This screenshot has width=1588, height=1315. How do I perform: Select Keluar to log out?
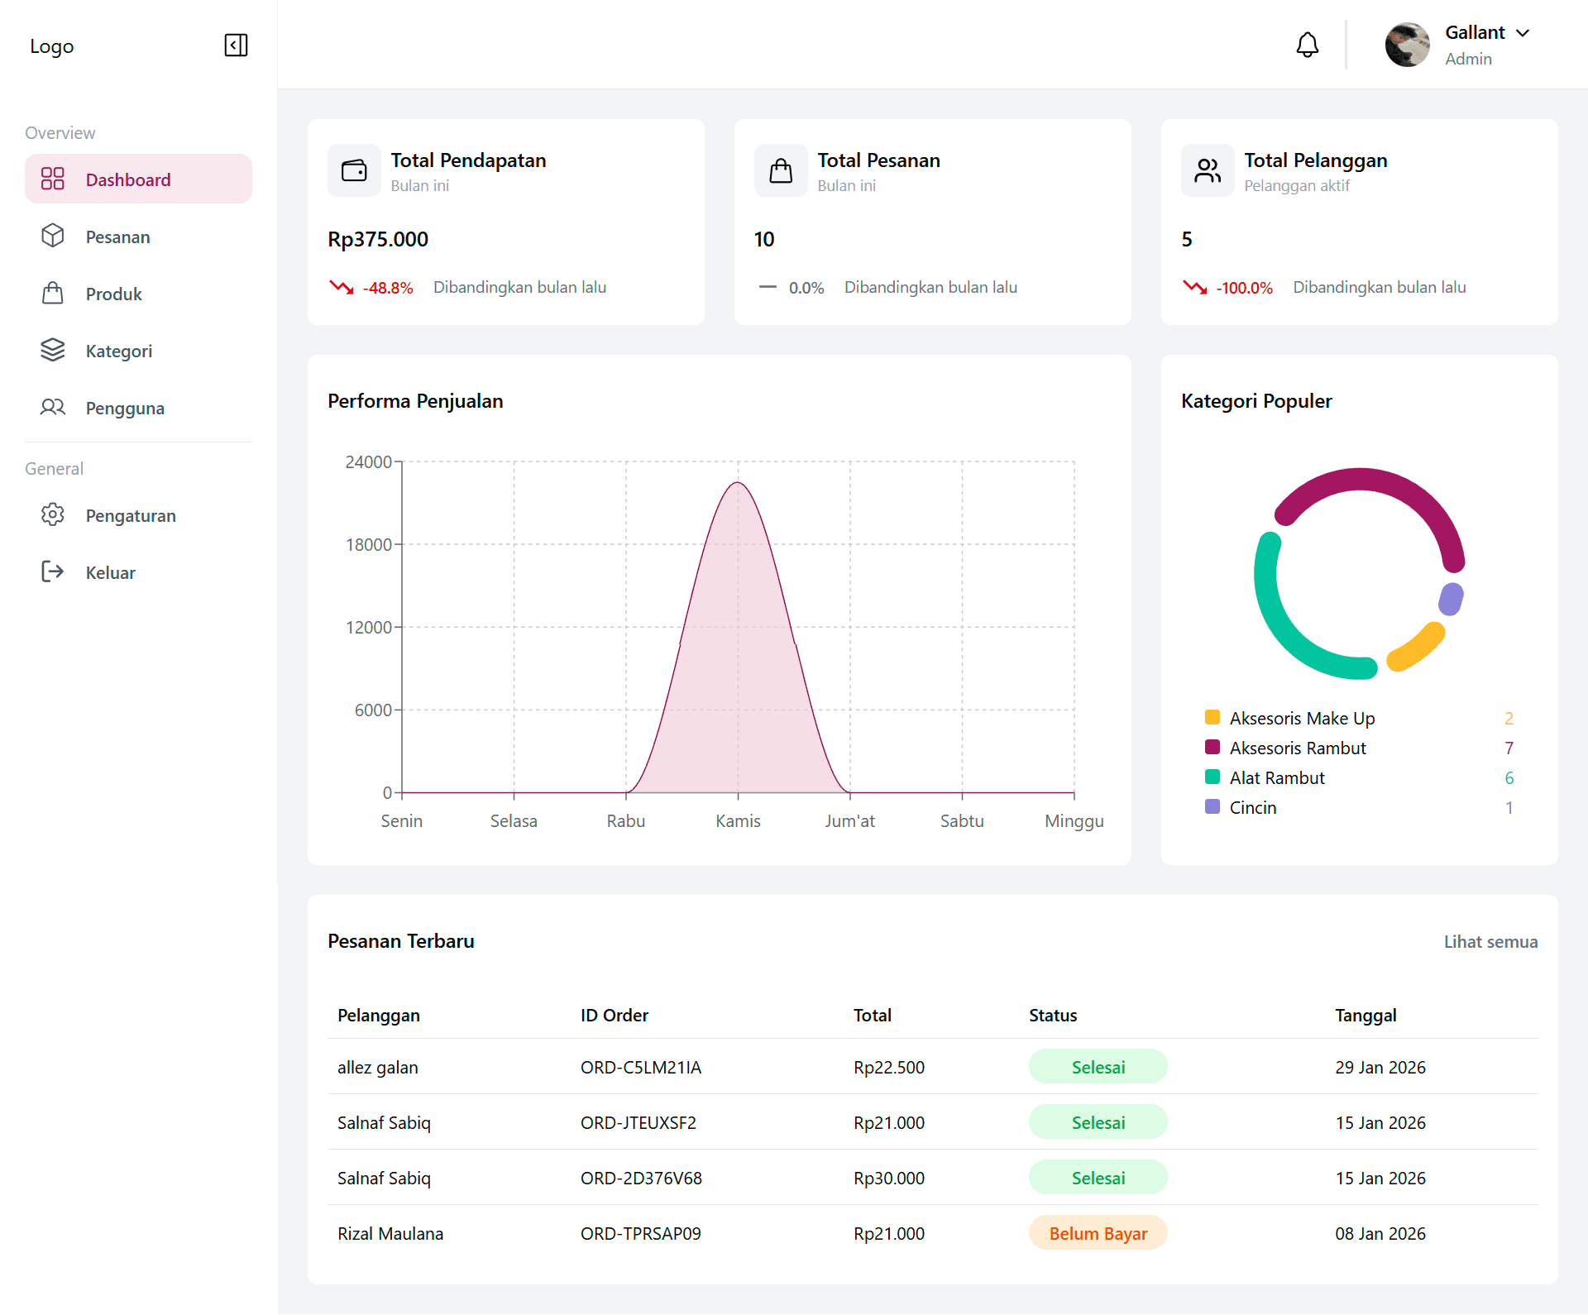click(138, 571)
